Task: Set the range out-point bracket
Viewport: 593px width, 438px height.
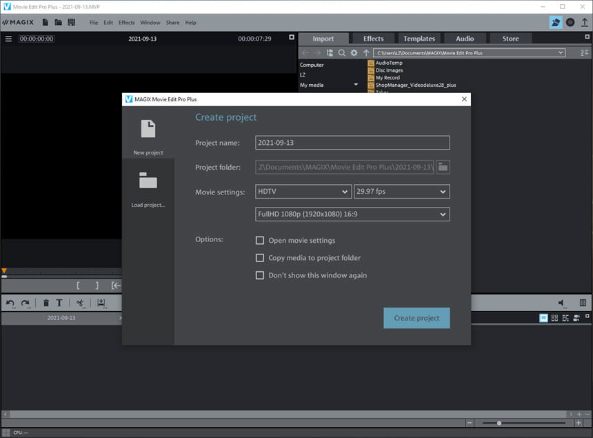Action: point(97,286)
